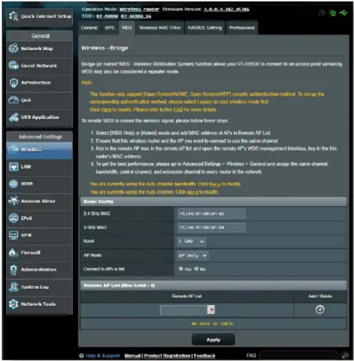354x361 pixels.
Task: Click the Firewall flame icon
Action: [x=13, y=252]
